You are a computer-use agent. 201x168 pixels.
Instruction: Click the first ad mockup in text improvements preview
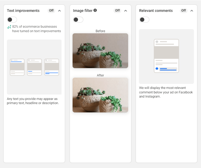point(17,67)
